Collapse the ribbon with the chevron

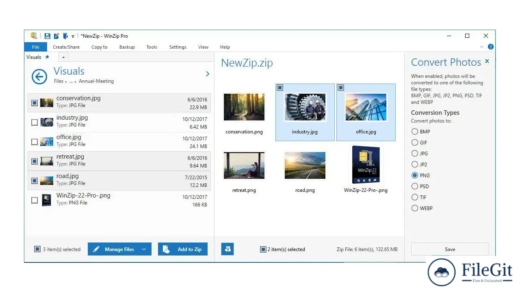click(x=482, y=47)
